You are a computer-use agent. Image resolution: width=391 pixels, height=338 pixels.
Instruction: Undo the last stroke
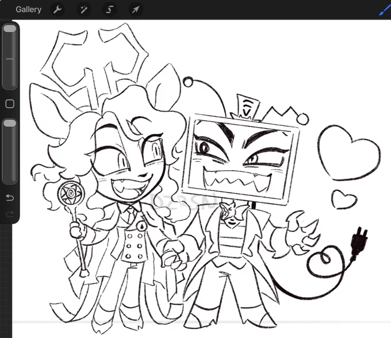tap(10, 198)
